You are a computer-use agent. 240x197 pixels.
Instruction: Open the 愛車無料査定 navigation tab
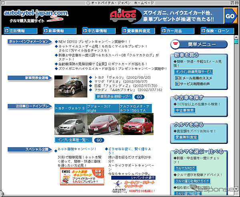tap(138, 31)
